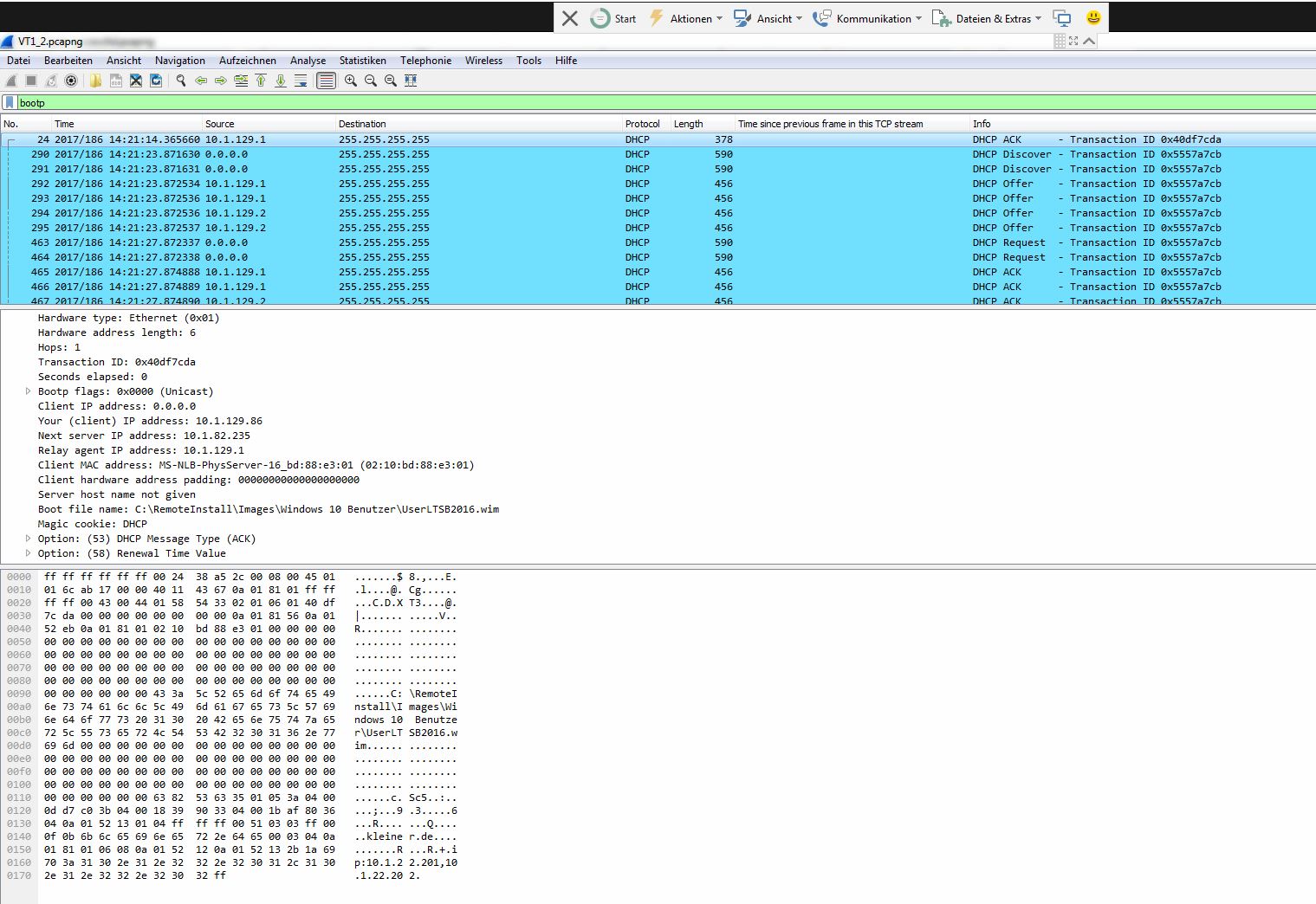1316x904 pixels.
Task: Open the Aufzeichnen menu
Action: click(x=248, y=61)
